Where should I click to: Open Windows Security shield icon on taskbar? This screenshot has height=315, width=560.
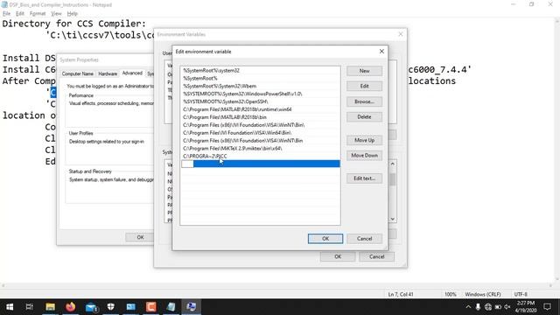[x=111, y=307]
